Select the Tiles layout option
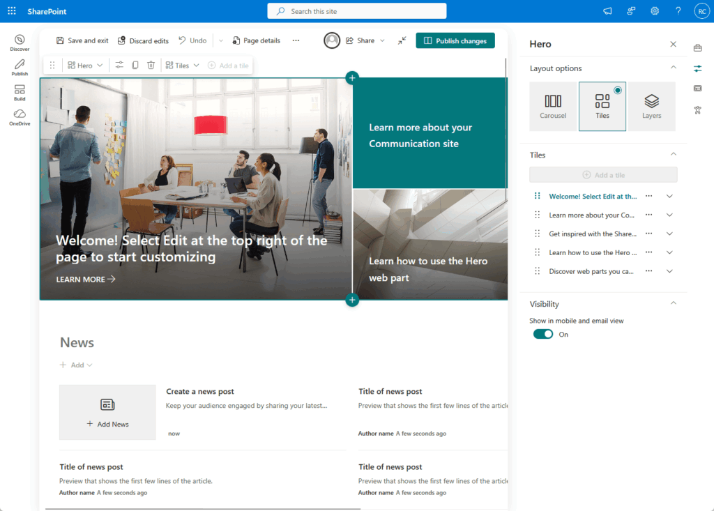Screen dimensions: 714x511 [602, 107]
